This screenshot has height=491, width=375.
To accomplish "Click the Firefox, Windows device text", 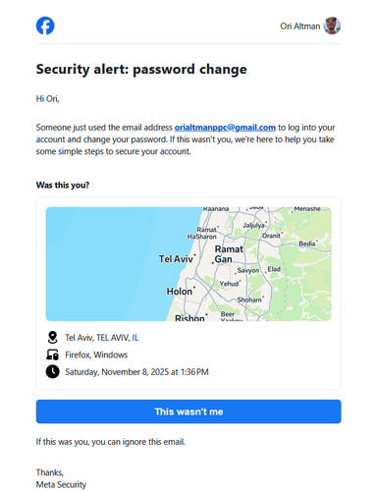I will pyautogui.click(x=96, y=355).
